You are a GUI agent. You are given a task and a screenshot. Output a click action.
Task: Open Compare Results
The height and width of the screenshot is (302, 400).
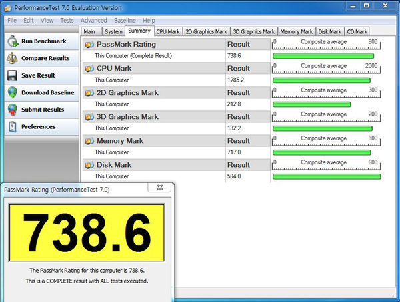[x=41, y=58]
